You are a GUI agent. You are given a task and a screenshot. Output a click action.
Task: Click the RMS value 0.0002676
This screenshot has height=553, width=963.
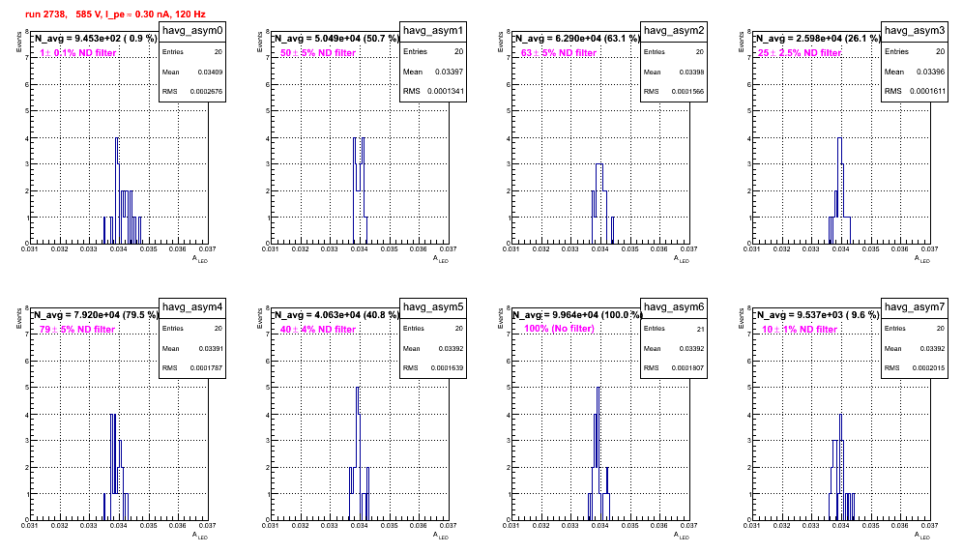206,92
